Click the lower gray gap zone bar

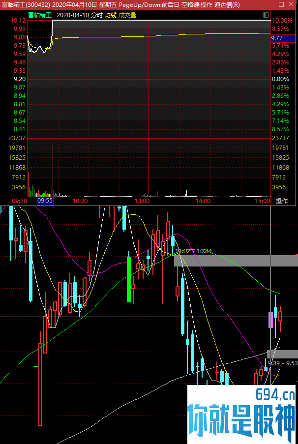click(282, 354)
